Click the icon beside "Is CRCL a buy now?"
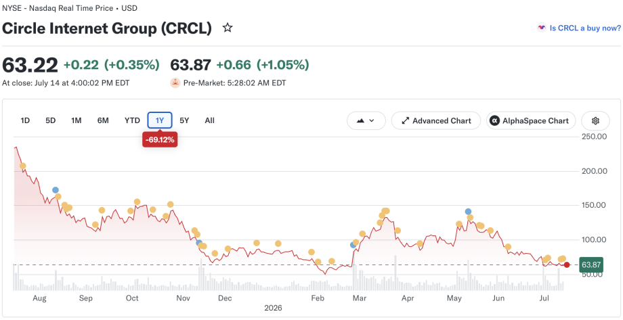Viewport: 623px width, 320px height. tap(541, 28)
